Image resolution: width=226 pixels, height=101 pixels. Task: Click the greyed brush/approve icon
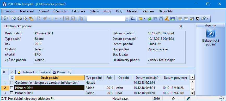click(x=45, y=18)
